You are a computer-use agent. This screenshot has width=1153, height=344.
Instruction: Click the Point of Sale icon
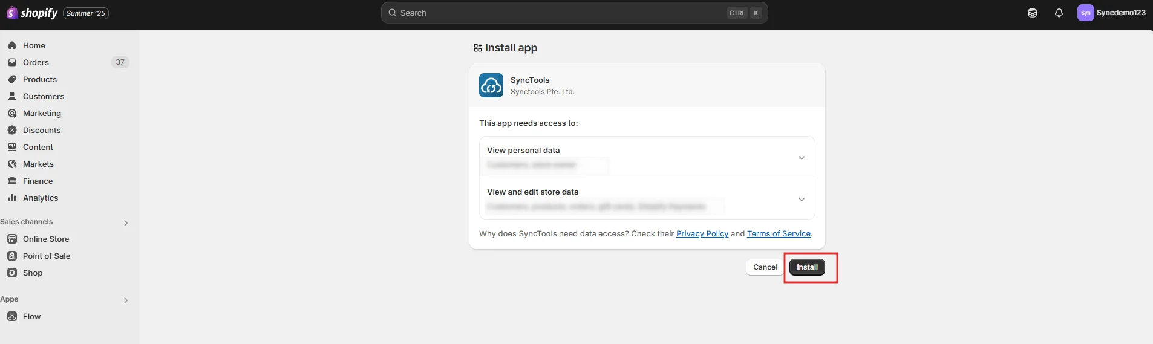pyautogui.click(x=12, y=256)
